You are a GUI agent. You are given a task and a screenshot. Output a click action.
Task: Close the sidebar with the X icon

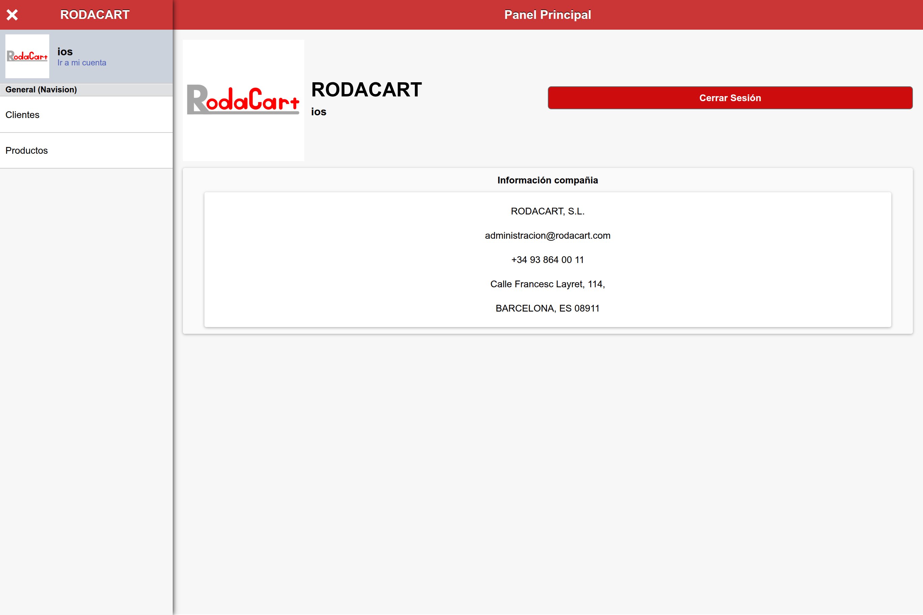pyautogui.click(x=12, y=15)
